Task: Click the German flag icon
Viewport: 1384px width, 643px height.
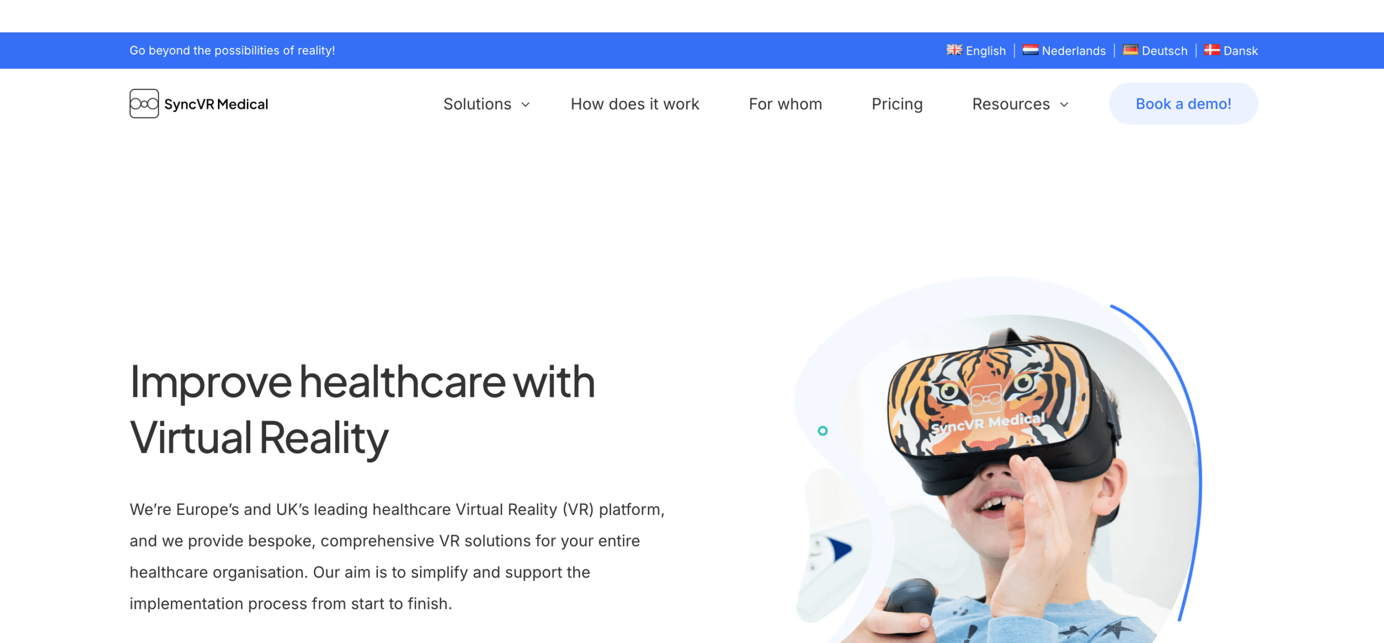Action: (x=1130, y=50)
